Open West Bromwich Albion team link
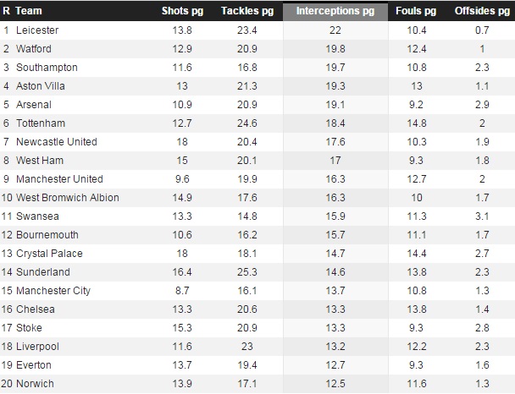This screenshot has height=394, width=515. point(67,198)
